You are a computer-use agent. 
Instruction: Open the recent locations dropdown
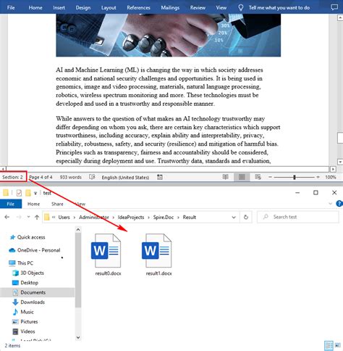point(28,217)
